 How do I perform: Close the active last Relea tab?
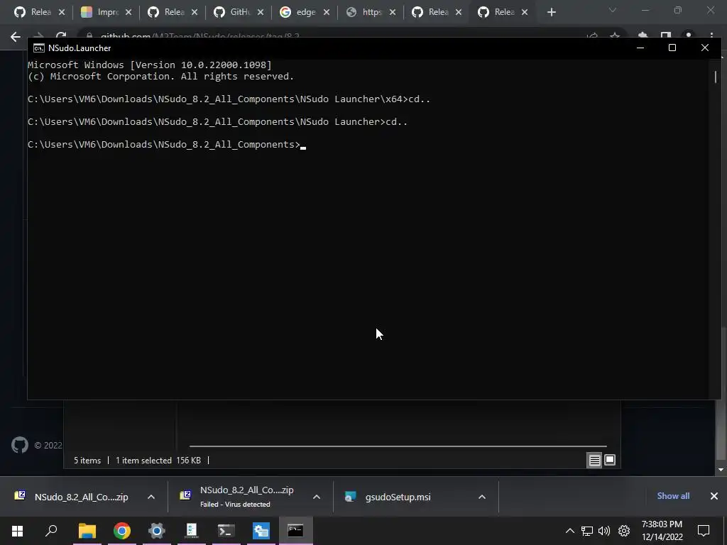pos(525,13)
